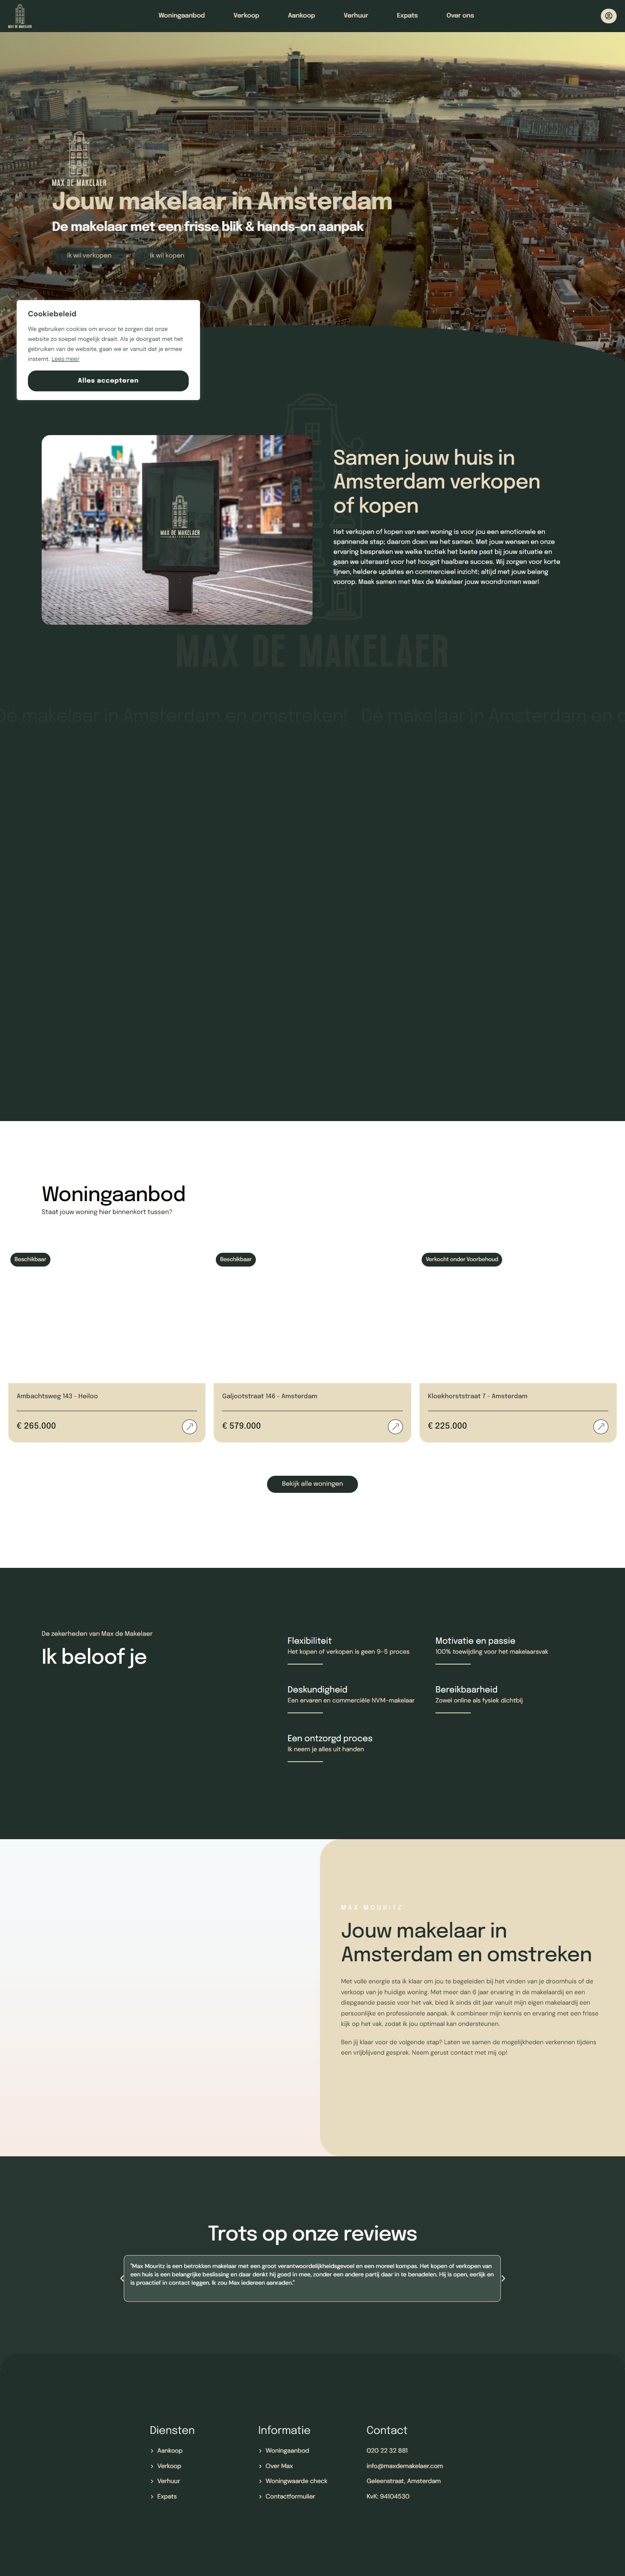Viewport: 625px width, 2576px height.
Task: Click the 'Beschikbaar' badge on Ambachtsweg 143 listing
Action: coord(30,1259)
